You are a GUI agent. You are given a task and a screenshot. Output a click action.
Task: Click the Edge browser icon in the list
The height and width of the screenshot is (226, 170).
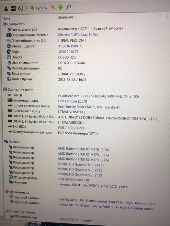tap(9, 52)
